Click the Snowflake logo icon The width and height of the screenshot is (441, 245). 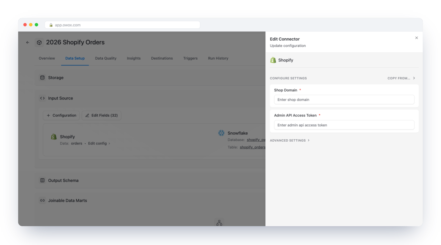(221, 133)
